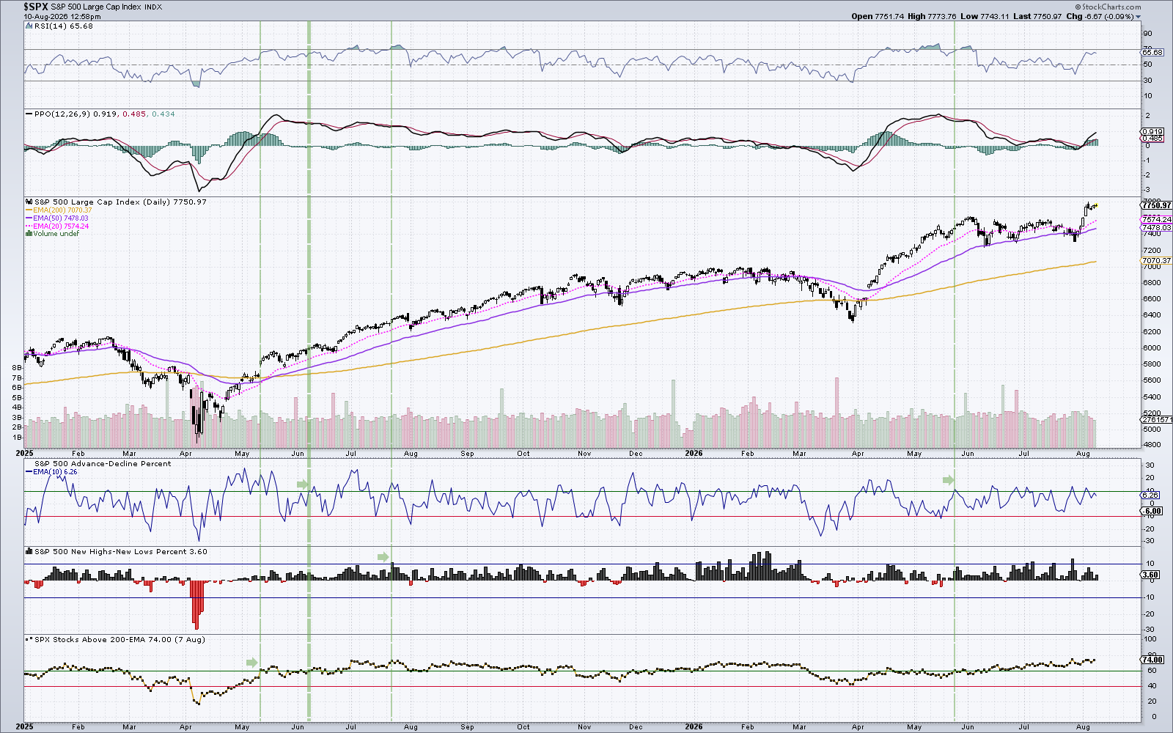
Task: Select the orange EMA(200) color marker
Action: click(x=29, y=210)
